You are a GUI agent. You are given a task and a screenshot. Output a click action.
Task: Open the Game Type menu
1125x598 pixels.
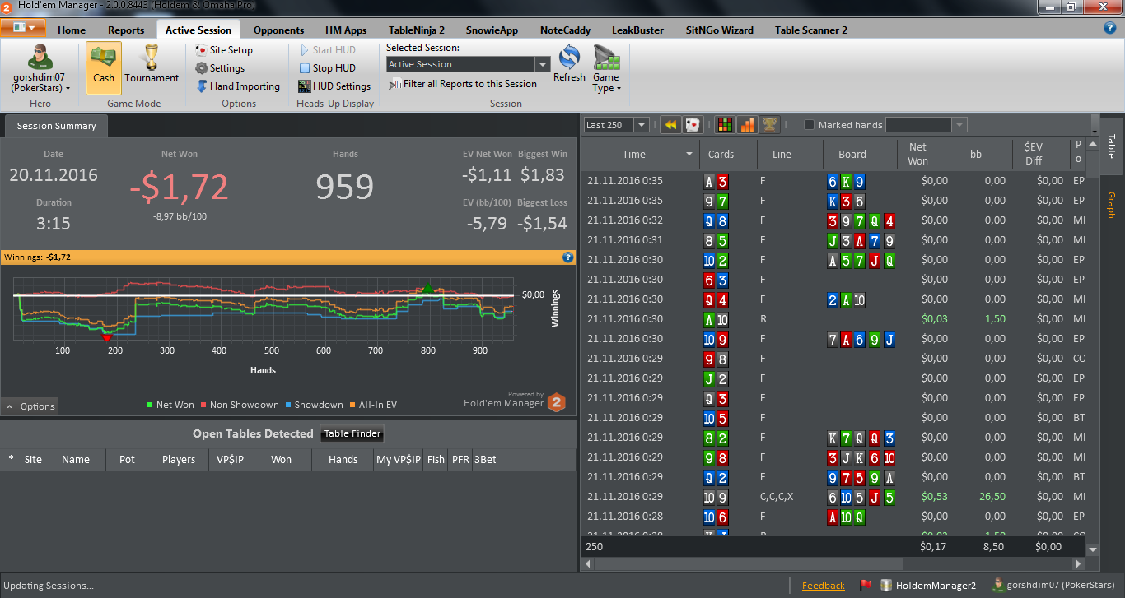[x=605, y=70]
